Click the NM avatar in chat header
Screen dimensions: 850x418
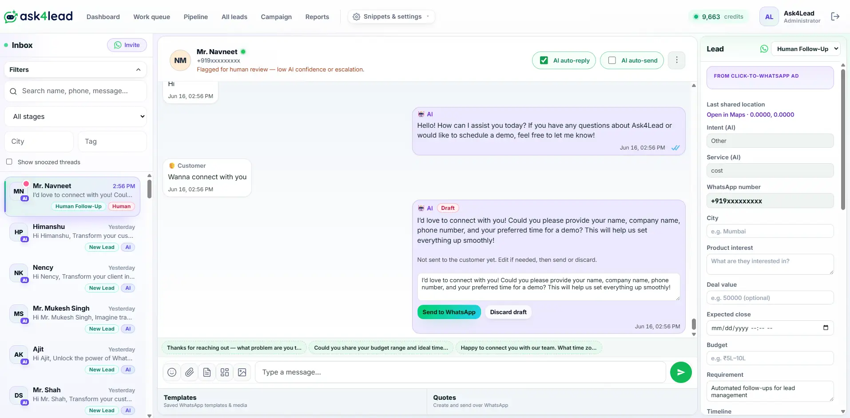click(x=180, y=60)
